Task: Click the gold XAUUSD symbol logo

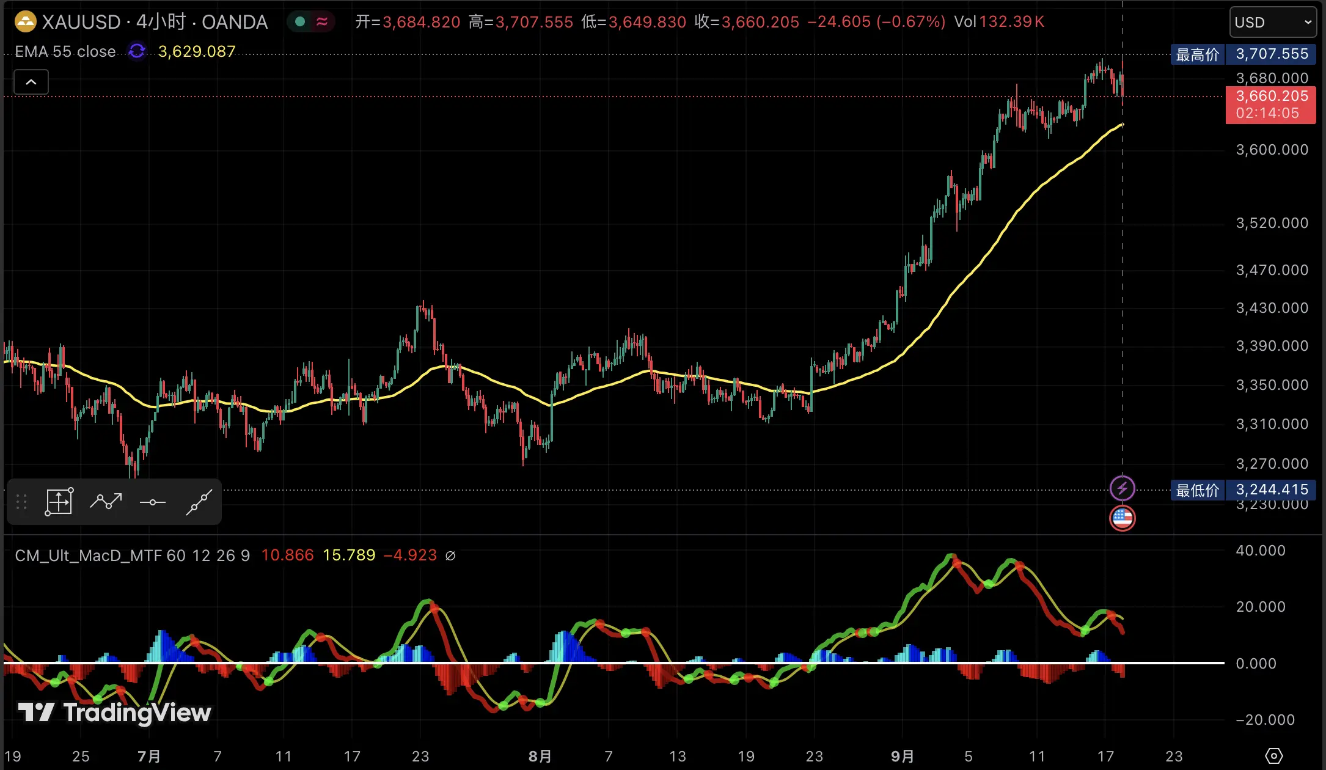Action: click(26, 22)
